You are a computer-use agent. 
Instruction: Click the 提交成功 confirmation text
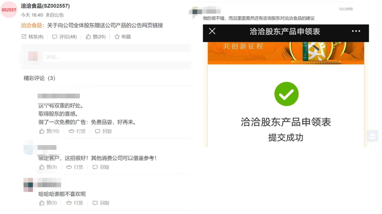[286, 137]
